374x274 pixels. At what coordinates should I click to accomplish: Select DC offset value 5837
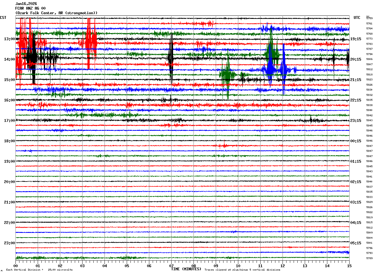[x=369, y=187]
